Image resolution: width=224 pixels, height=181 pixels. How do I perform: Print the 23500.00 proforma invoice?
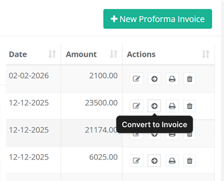coord(172,106)
